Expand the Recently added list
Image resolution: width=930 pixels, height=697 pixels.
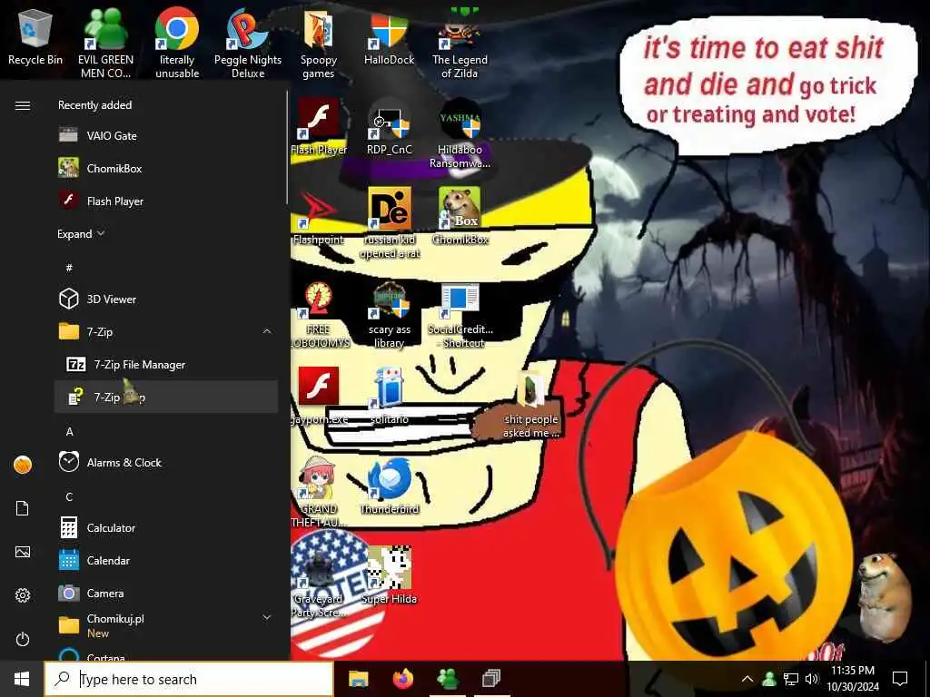click(x=81, y=234)
